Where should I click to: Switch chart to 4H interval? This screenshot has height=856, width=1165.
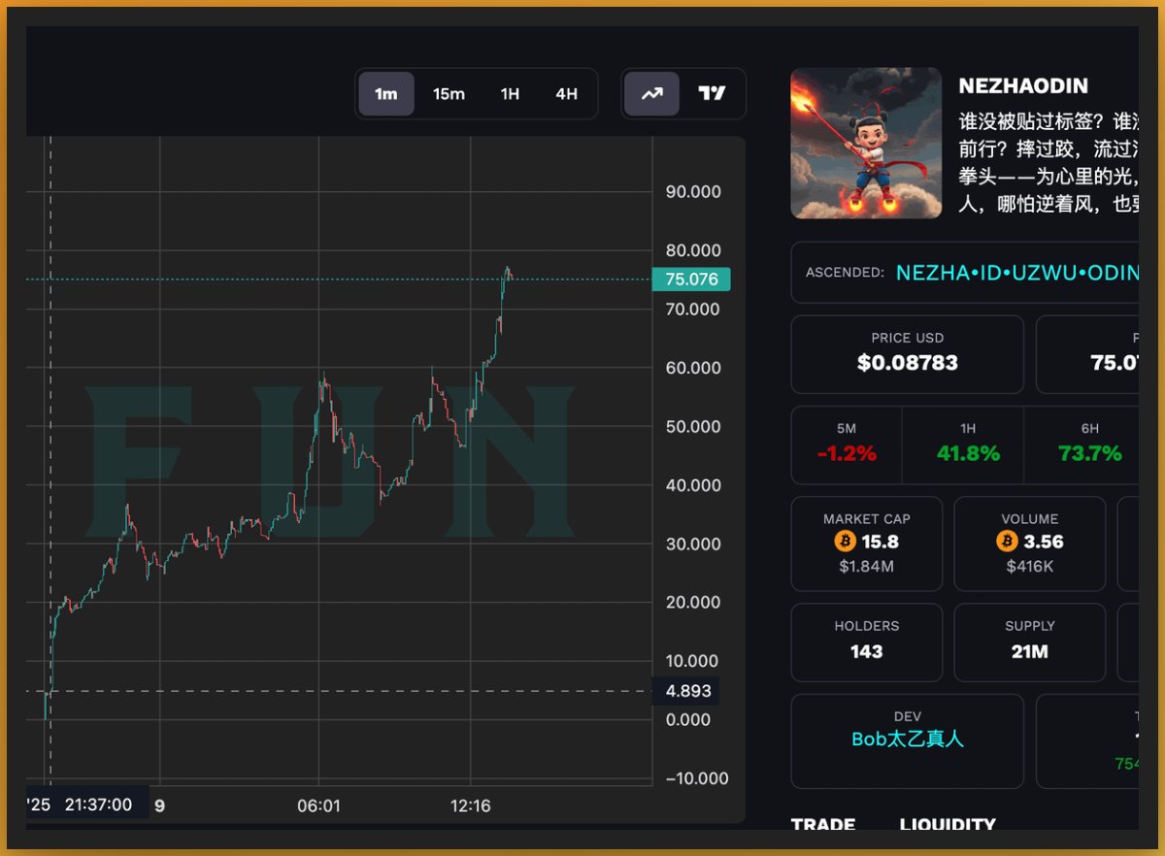pyautogui.click(x=566, y=94)
